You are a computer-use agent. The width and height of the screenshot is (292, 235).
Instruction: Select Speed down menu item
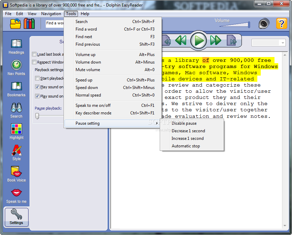coord(112,88)
